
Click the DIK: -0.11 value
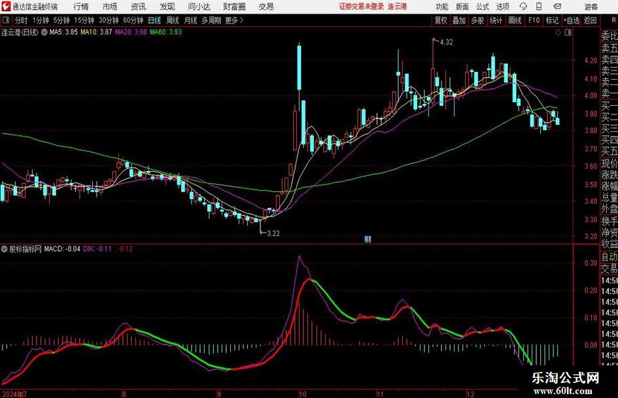[x=97, y=249]
